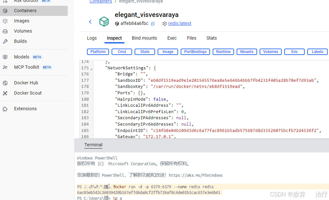Go back with the left chevron
The image size is (329, 200).
click(90, 22)
